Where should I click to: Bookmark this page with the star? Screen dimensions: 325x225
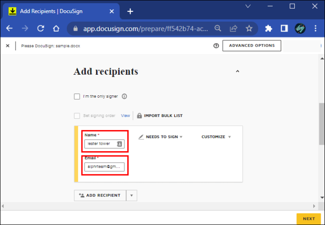click(x=249, y=28)
